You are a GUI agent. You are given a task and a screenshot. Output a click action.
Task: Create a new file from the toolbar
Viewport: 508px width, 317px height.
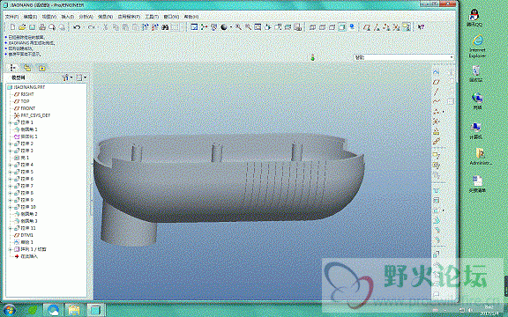click(x=12, y=27)
